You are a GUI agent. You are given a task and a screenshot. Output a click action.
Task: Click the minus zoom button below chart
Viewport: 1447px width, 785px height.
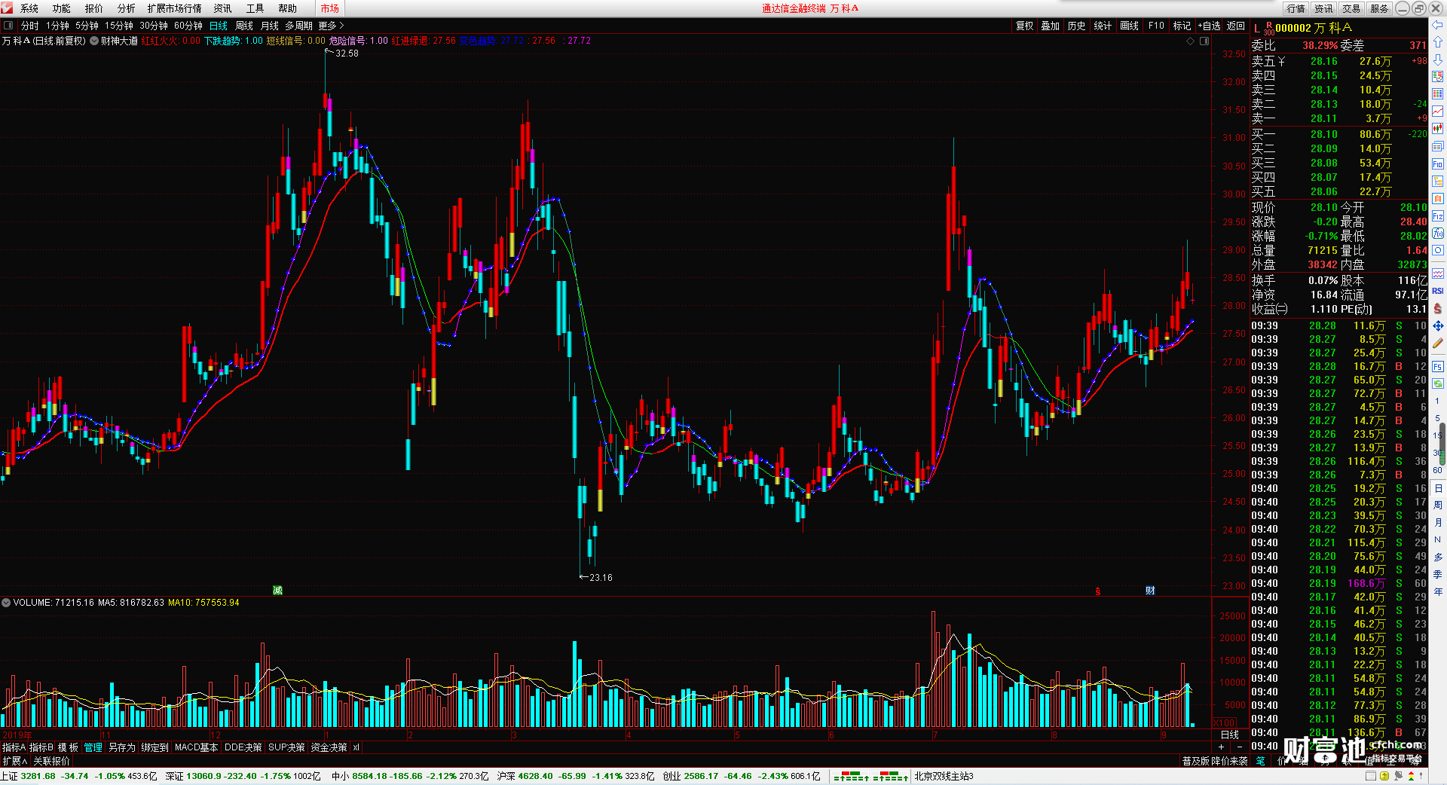click(1240, 747)
